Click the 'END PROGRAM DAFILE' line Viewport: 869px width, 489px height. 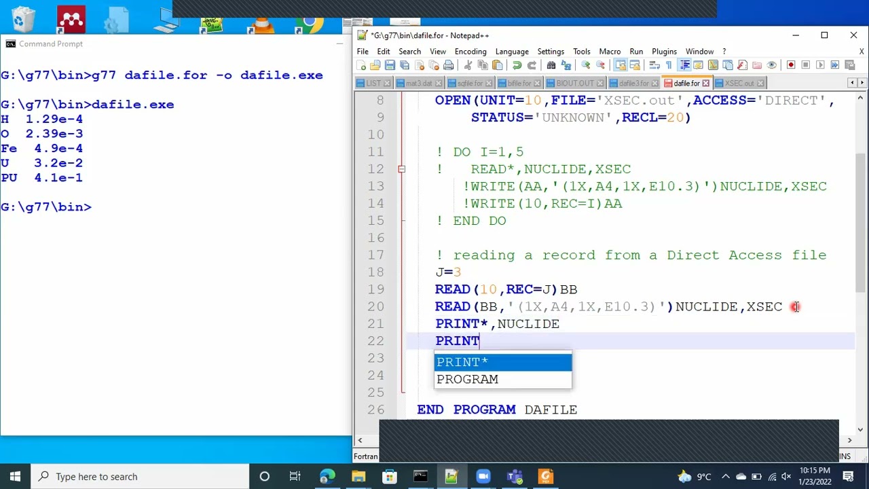click(x=497, y=410)
